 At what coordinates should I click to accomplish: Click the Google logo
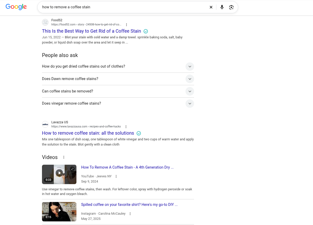[16, 7]
